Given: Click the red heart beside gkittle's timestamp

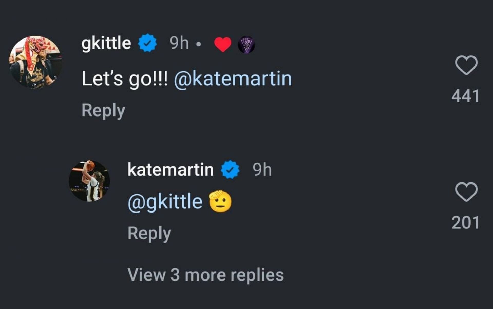Looking at the screenshot, I should pyautogui.click(x=223, y=44).
